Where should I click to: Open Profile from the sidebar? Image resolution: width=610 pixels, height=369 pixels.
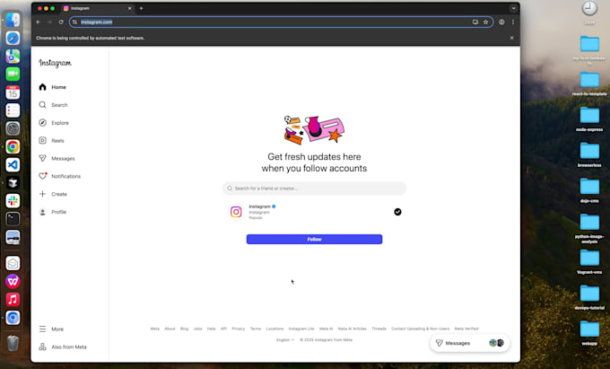tap(53, 212)
